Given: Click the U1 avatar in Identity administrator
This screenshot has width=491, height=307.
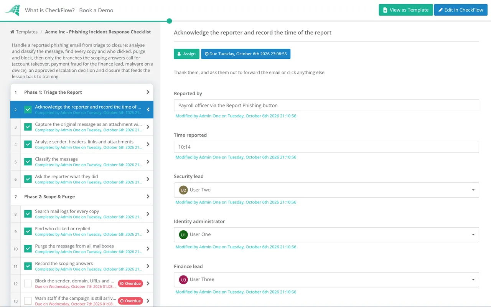Looking at the screenshot, I should [183, 234].
